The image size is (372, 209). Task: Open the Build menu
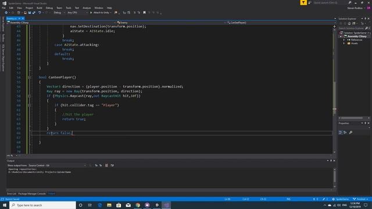tap(40, 8)
